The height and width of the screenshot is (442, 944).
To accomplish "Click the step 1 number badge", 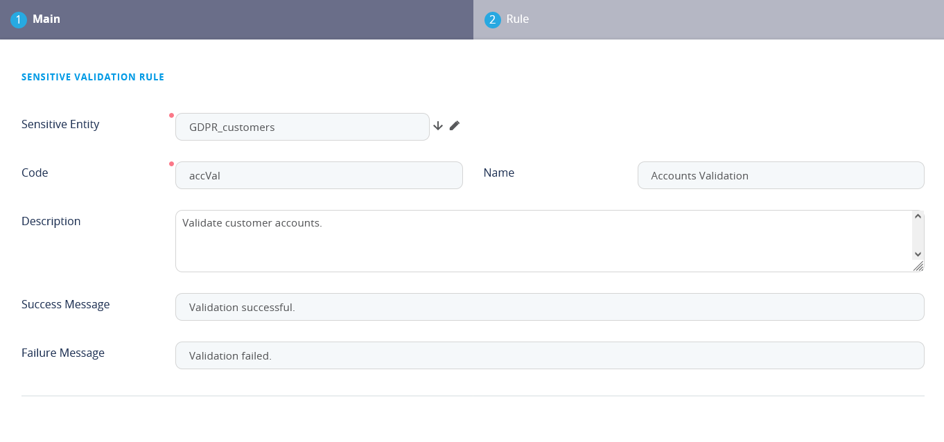I will click(18, 20).
